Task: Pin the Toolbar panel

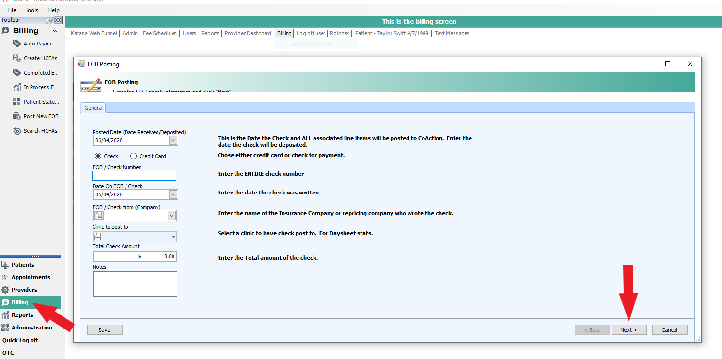Action: coord(50,20)
